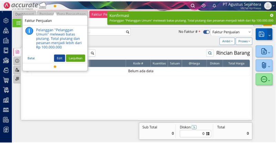The width and height of the screenshot is (276, 143).
Task: Open the shopping cart module in sidebar
Action: pyautogui.click(x=6, y=80)
